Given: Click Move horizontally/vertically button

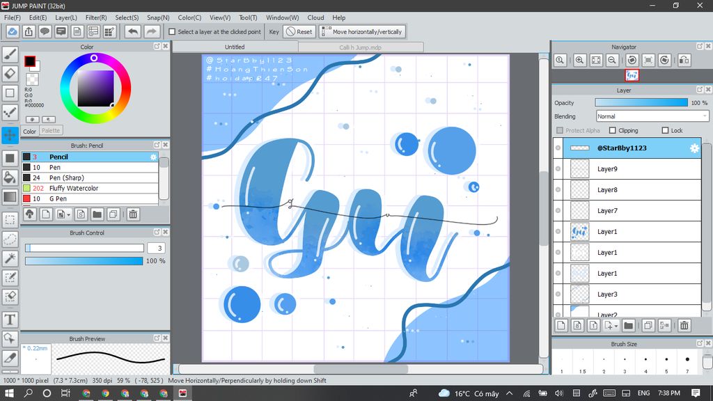Looking at the screenshot, I should click(362, 32).
